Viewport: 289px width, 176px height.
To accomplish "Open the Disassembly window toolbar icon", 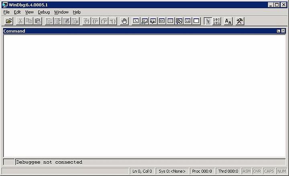I will pos(187,21).
